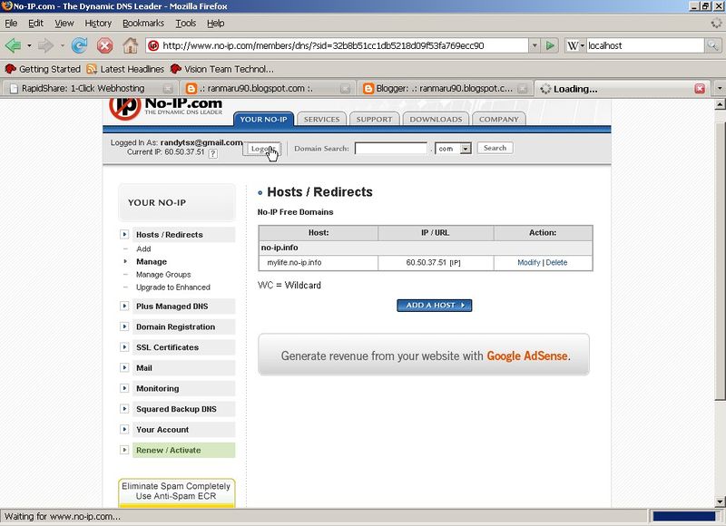
Task: Click the Search button for domain search
Action: 495,148
